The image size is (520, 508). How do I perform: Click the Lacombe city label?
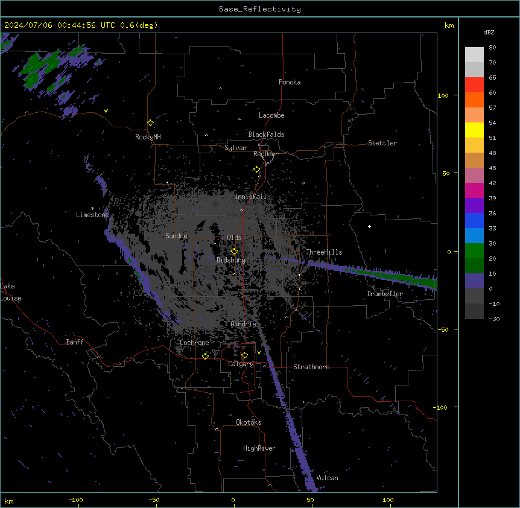click(271, 115)
